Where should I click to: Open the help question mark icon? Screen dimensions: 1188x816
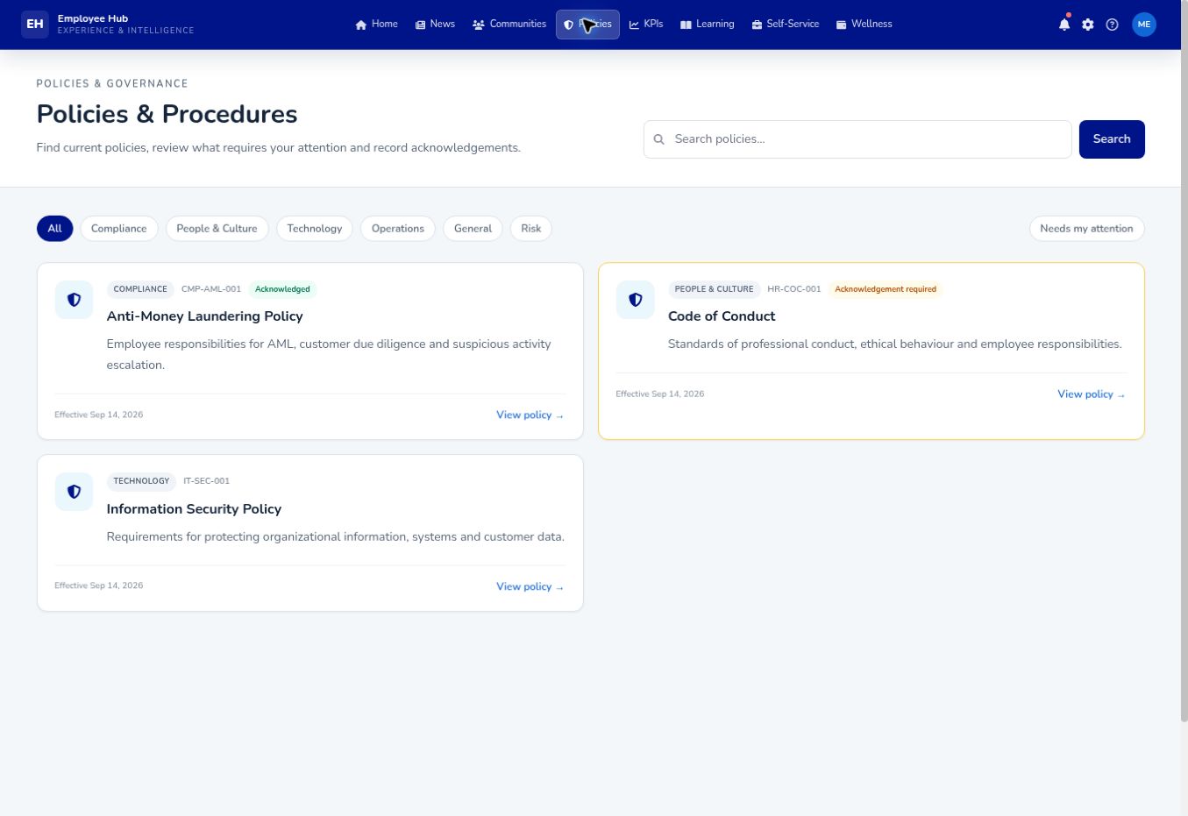click(1113, 25)
